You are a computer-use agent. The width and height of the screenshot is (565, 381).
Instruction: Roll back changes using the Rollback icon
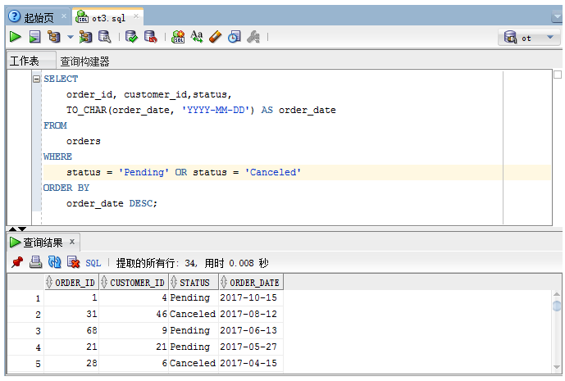coord(150,37)
